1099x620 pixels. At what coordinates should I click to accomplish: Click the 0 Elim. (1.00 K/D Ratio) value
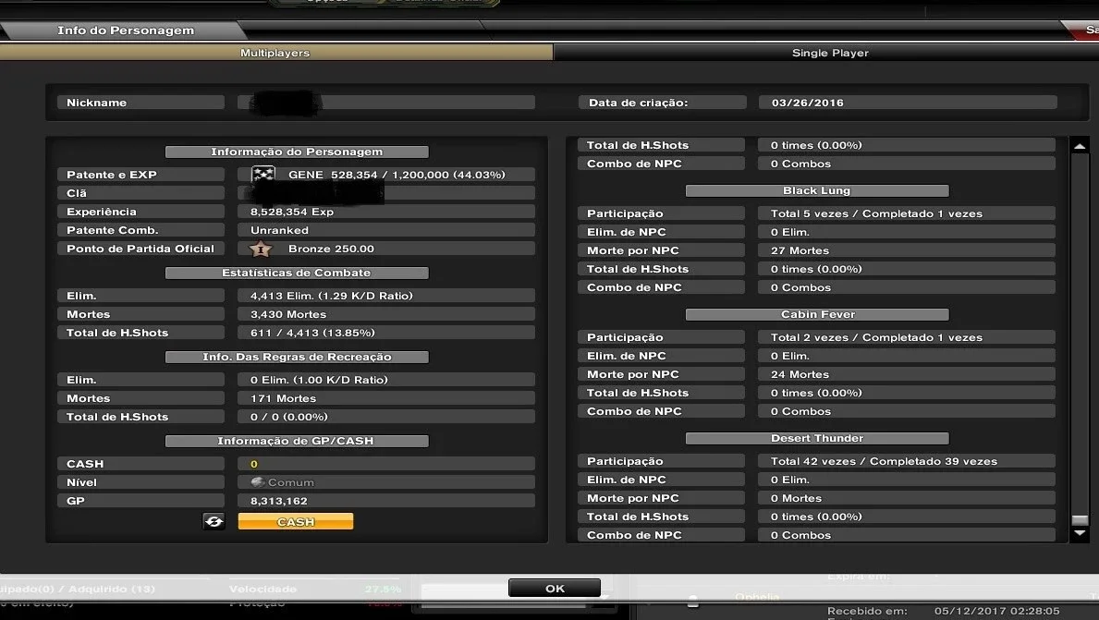point(386,380)
